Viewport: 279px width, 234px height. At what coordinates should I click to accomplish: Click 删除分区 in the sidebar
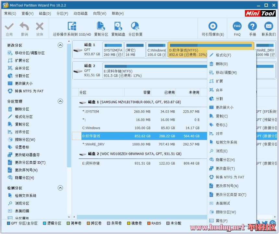18,109
